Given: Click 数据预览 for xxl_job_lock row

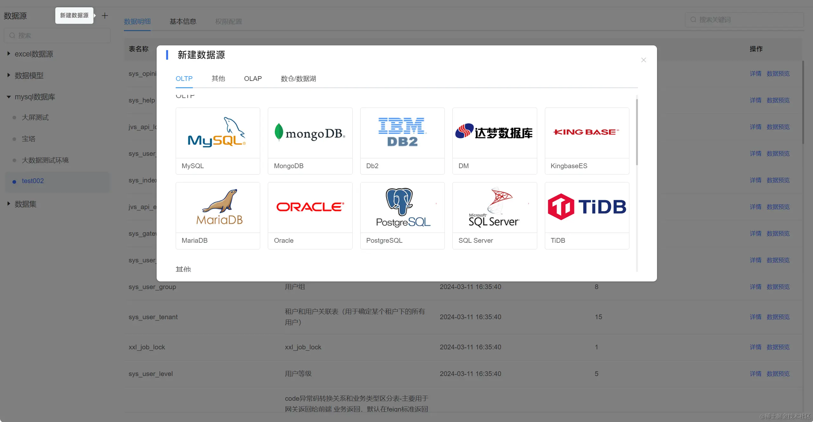Looking at the screenshot, I should (778, 347).
